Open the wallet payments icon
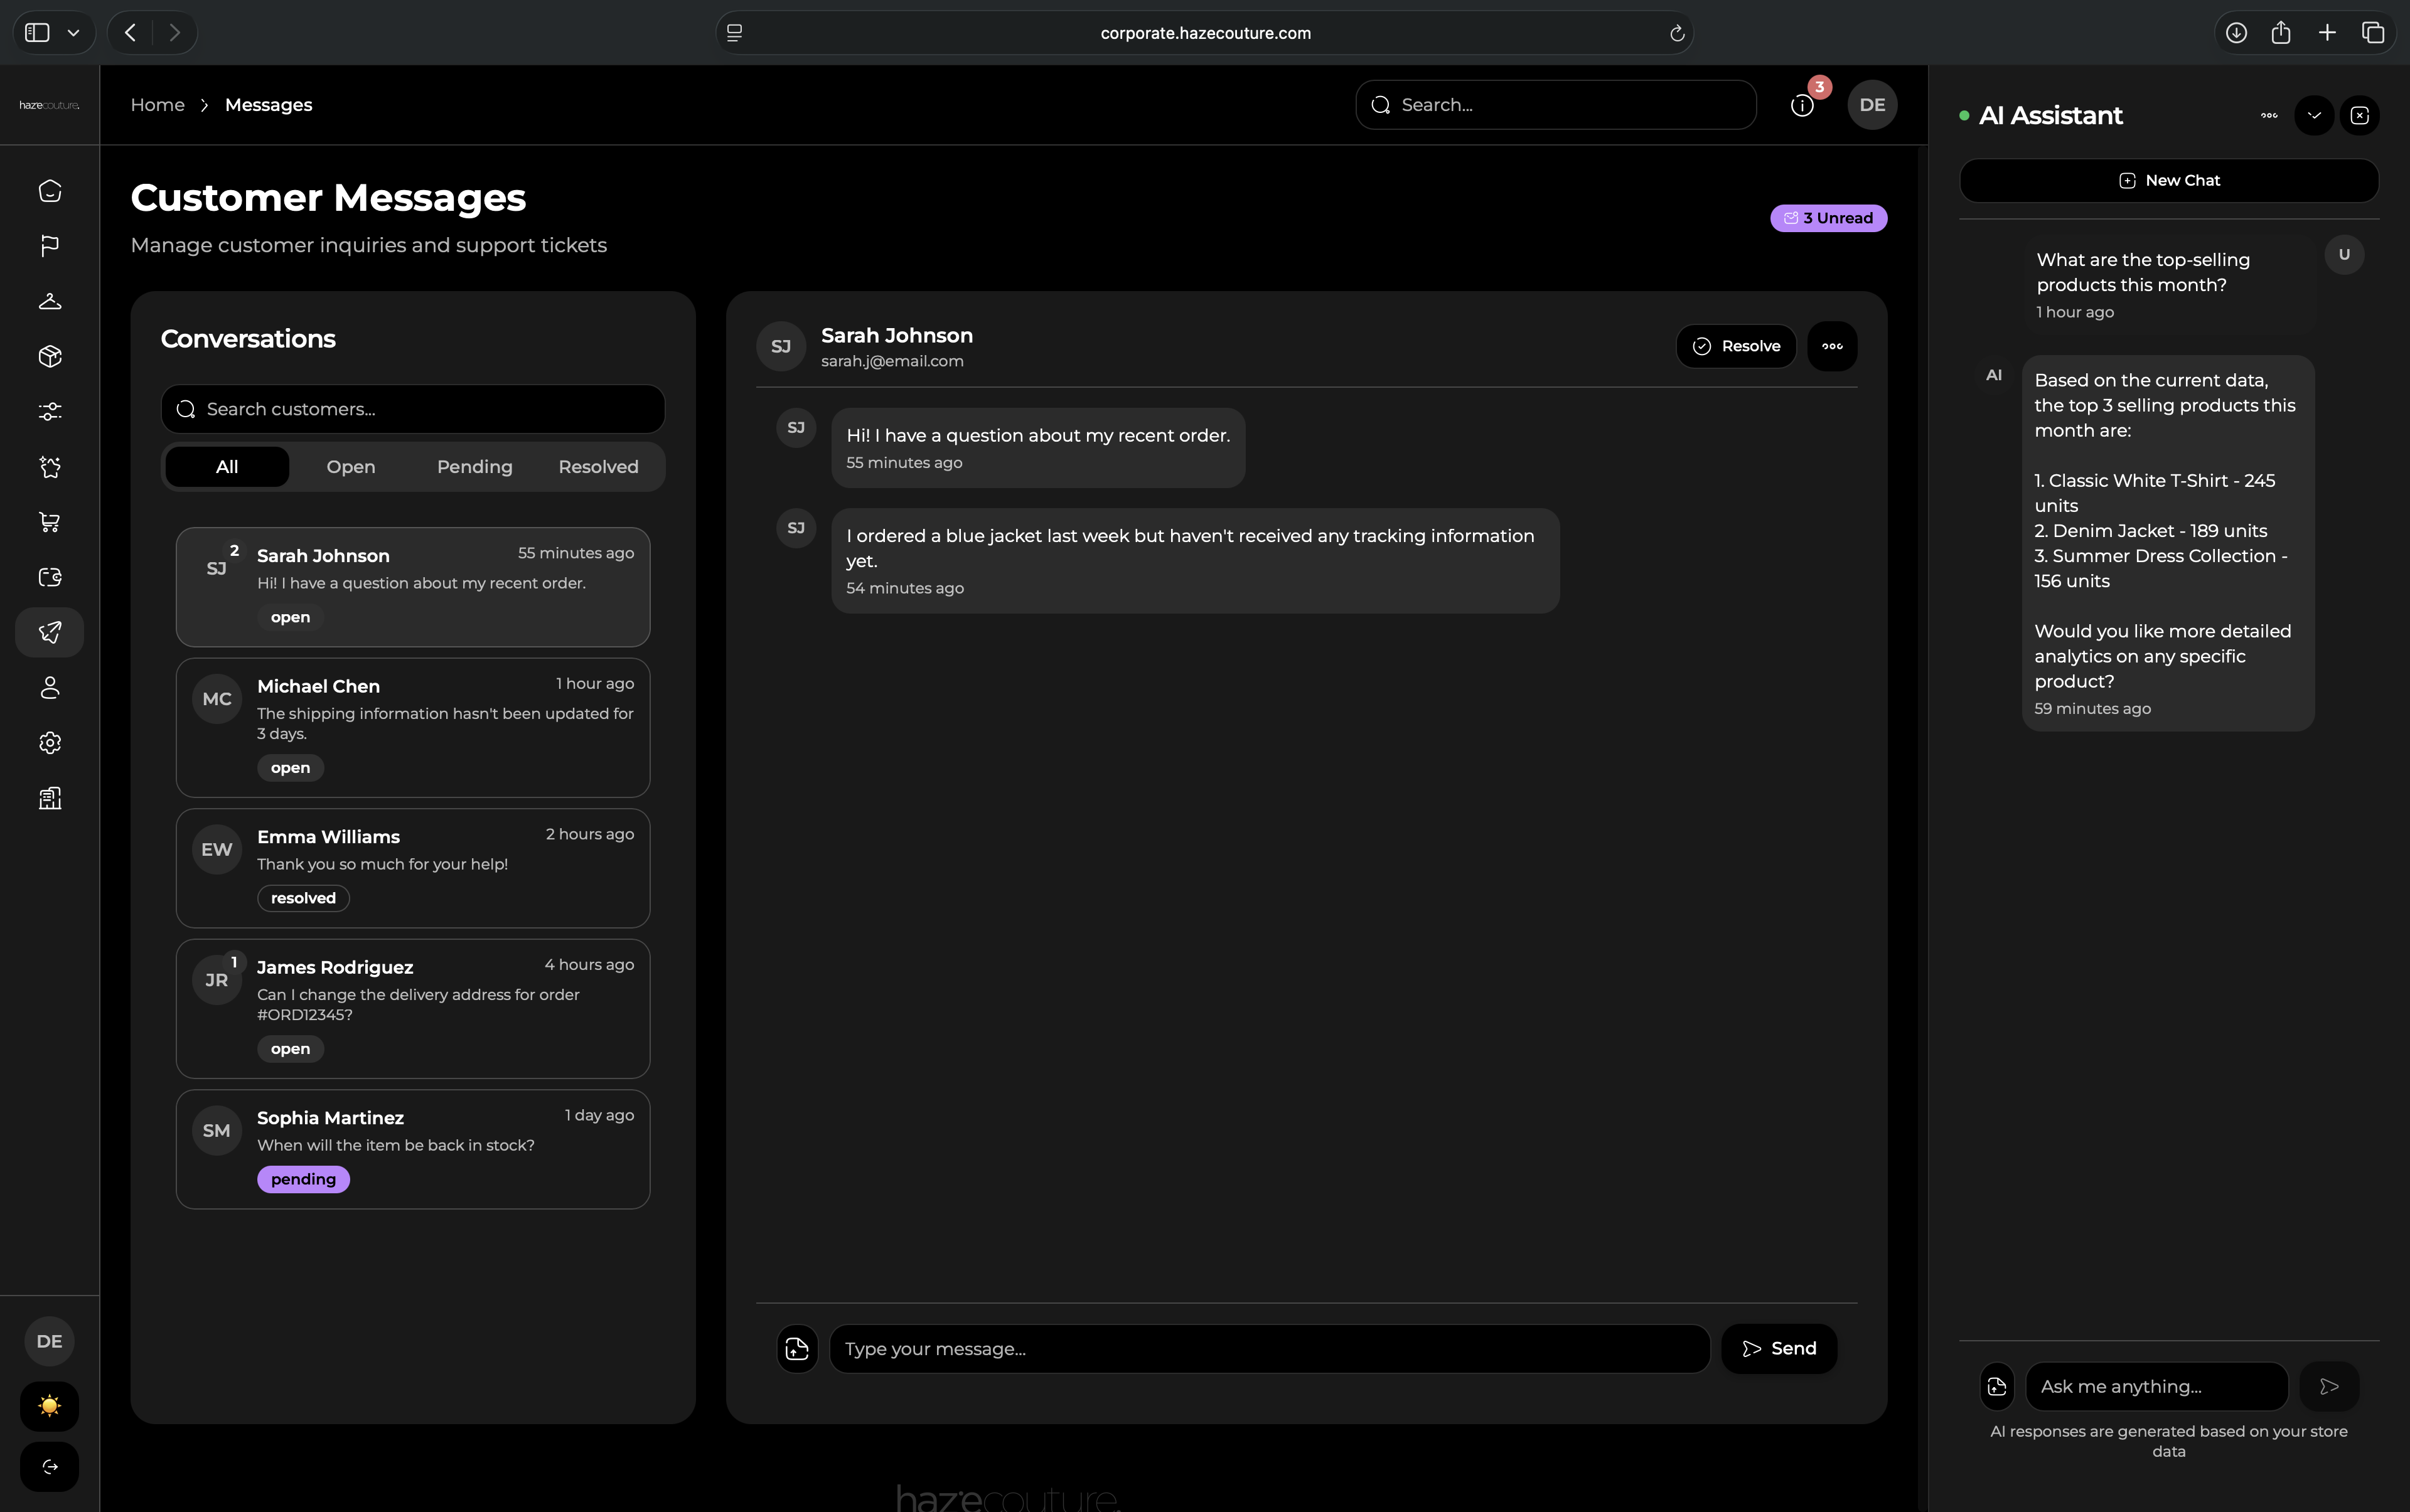This screenshot has height=1512, width=2410. [x=49, y=577]
